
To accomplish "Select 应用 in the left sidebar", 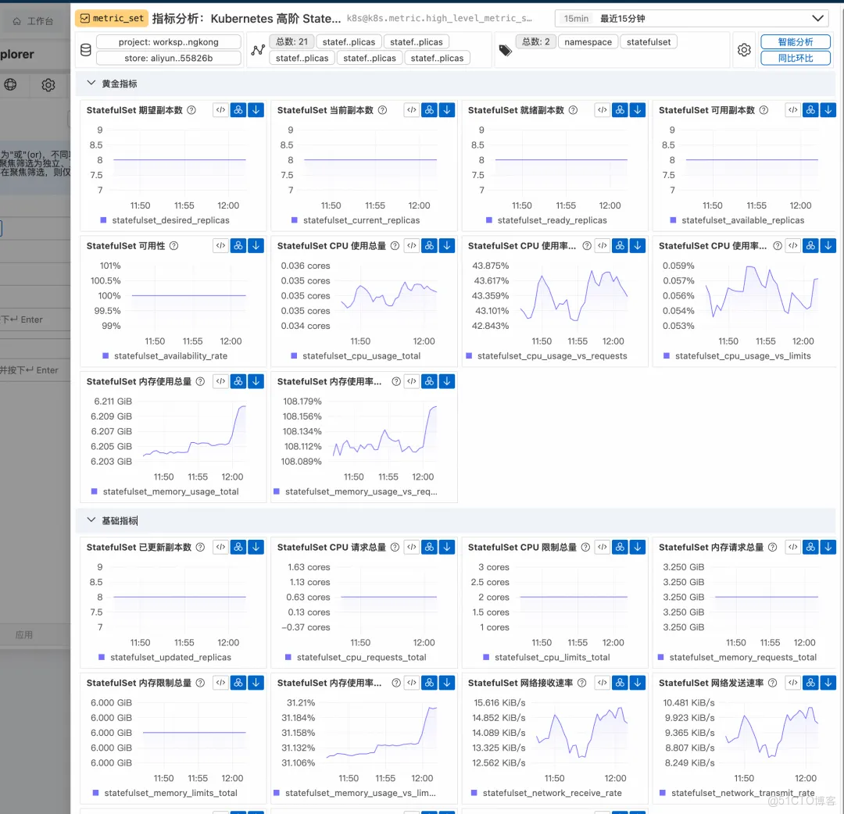I will (24, 634).
